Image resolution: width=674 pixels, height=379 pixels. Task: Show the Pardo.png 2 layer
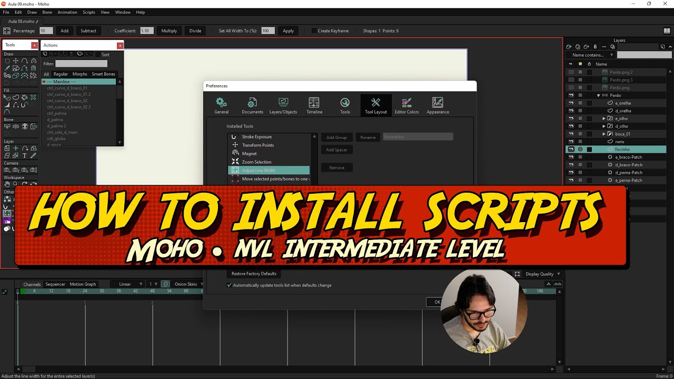click(571, 72)
